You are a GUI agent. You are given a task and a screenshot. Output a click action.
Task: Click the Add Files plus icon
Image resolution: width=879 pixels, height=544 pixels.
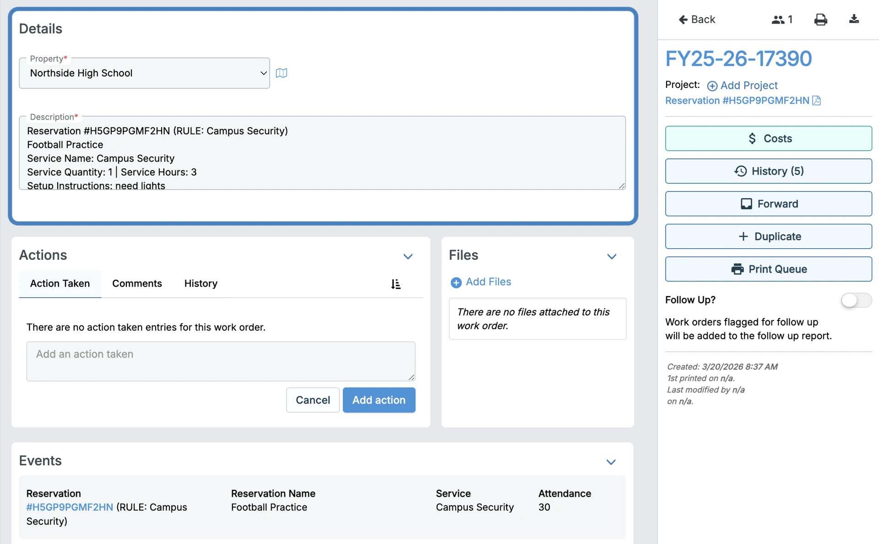coord(456,283)
